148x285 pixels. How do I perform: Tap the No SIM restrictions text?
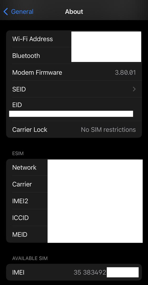point(108,130)
